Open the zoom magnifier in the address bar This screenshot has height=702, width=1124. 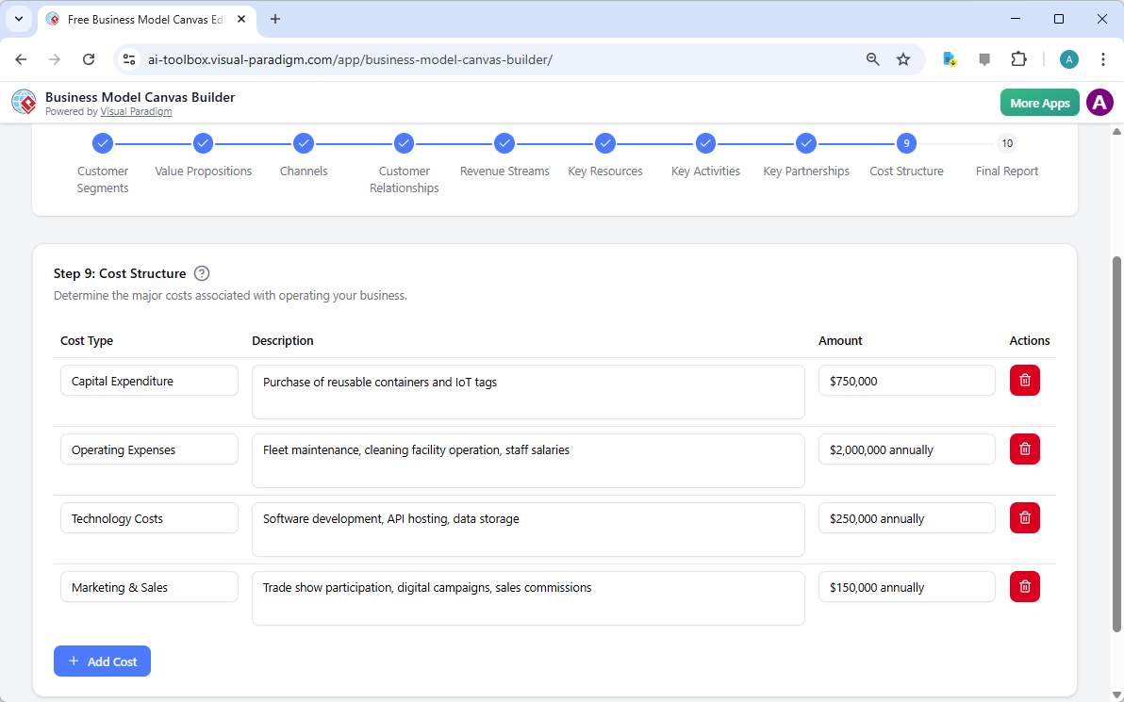point(872,58)
